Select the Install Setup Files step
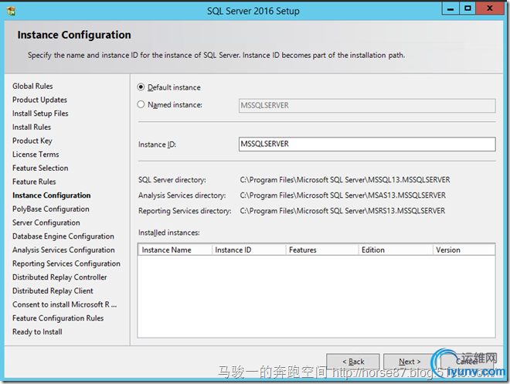 [40, 114]
